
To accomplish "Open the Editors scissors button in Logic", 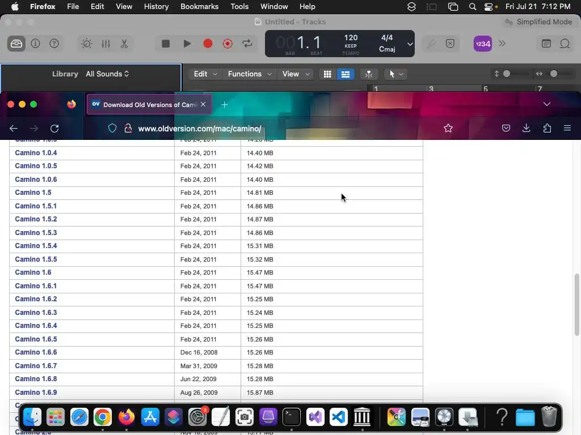I will click(x=124, y=44).
